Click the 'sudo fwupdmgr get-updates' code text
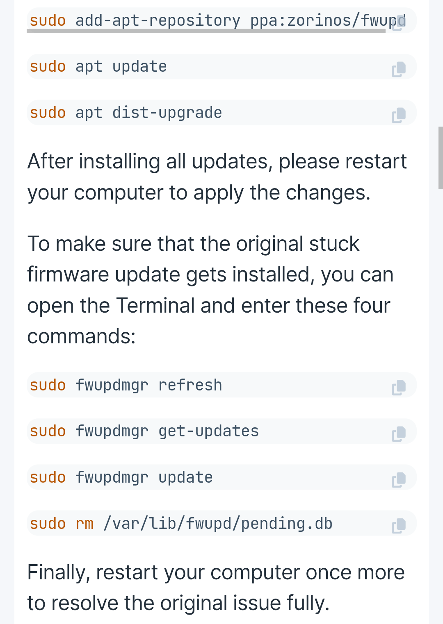 pyautogui.click(x=144, y=431)
